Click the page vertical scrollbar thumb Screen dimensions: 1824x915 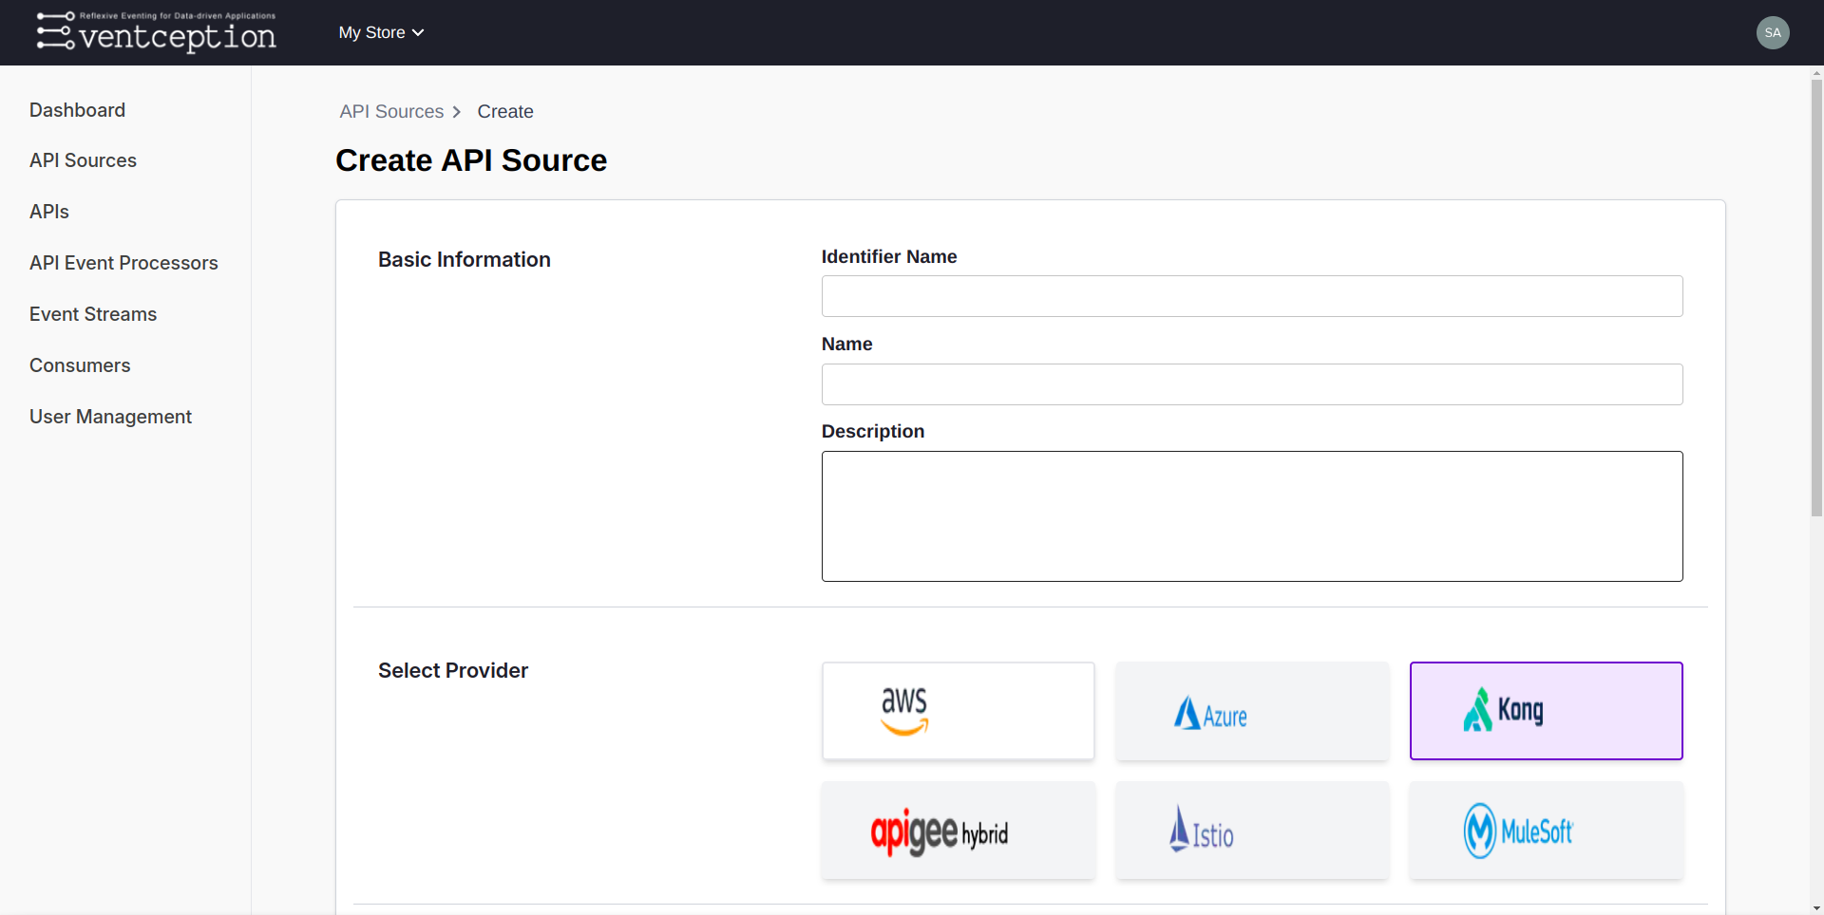1816,297
